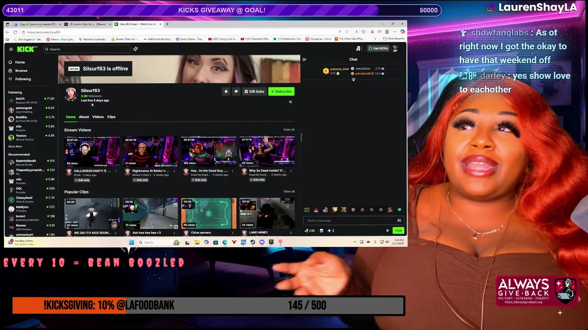The width and height of the screenshot is (588, 330).
Task: Click the Kick search input field
Action: [x=87, y=49]
